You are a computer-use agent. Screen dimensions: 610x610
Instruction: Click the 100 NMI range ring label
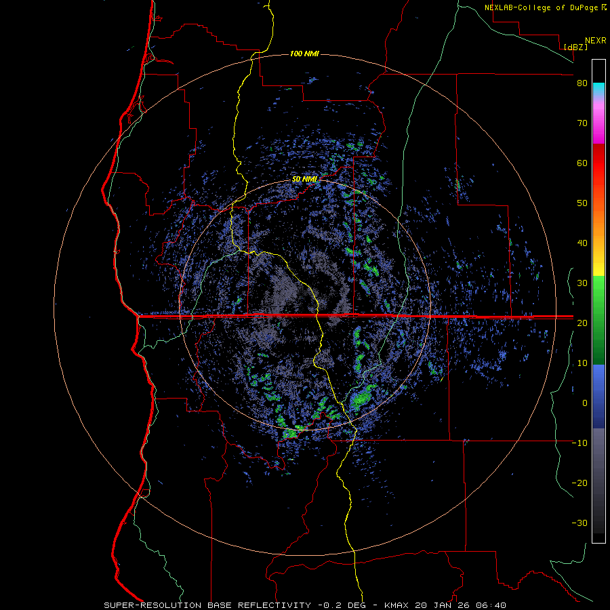304,54
